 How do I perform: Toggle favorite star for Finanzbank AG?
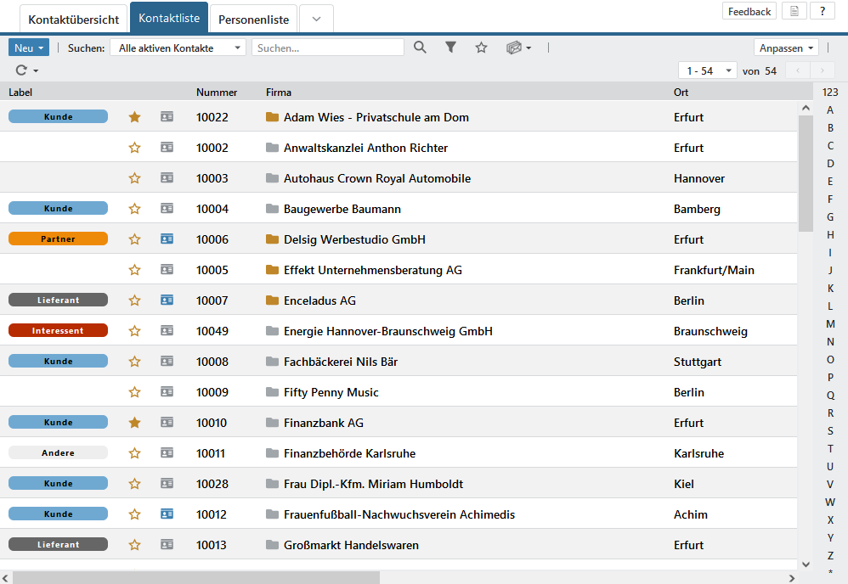point(134,423)
